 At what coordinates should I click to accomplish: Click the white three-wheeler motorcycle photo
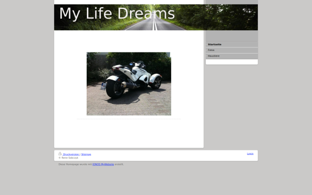pos(129,84)
